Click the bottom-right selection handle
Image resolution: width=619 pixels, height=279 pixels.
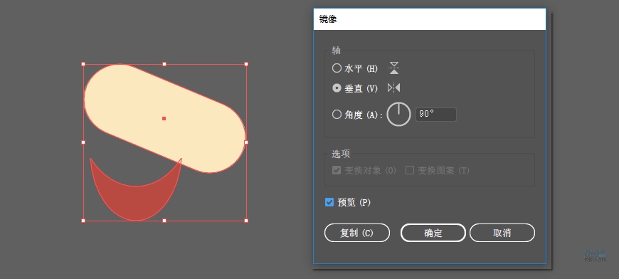(x=246, y=221)
